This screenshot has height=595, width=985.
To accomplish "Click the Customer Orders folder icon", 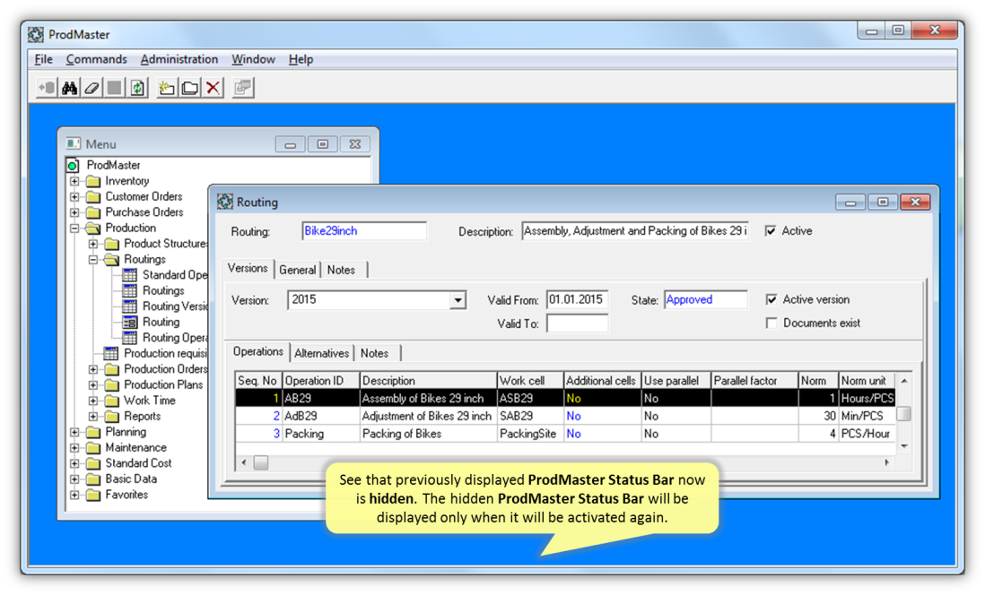I will point(93,197).
